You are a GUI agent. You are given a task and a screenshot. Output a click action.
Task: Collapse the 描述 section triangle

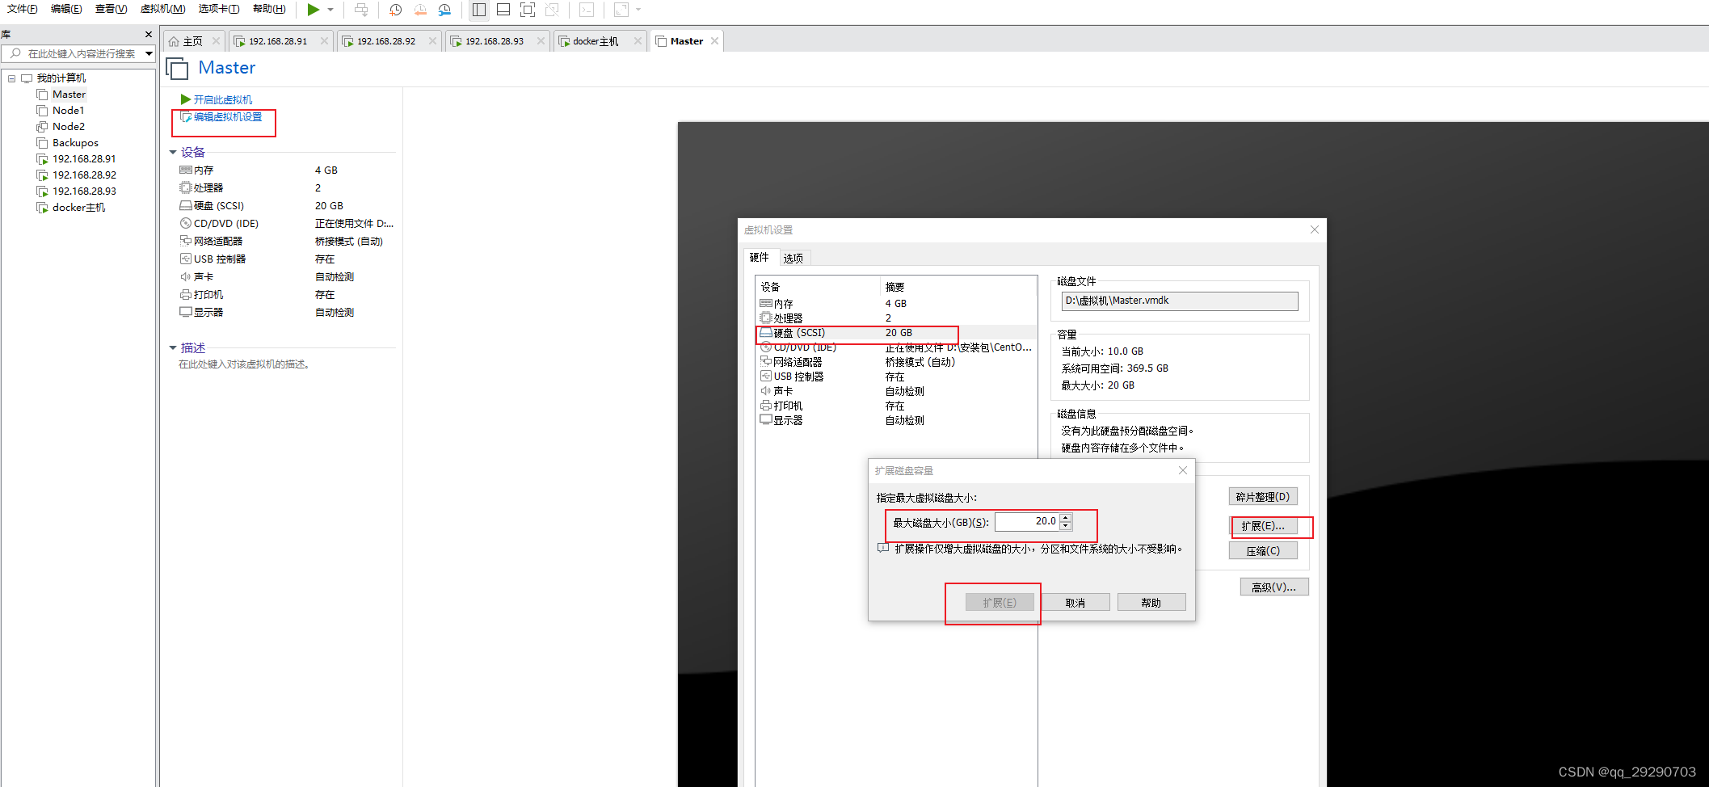[173, 347]
